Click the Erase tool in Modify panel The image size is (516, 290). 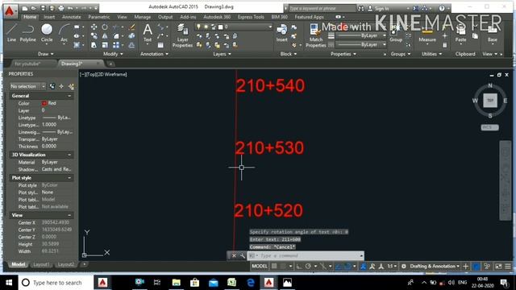pyautogui.click(x=132, y=27)
